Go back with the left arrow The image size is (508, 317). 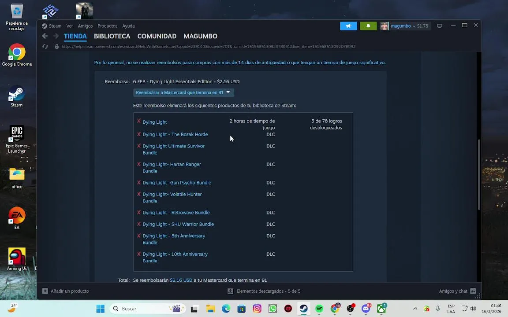[x=45, y=36]
